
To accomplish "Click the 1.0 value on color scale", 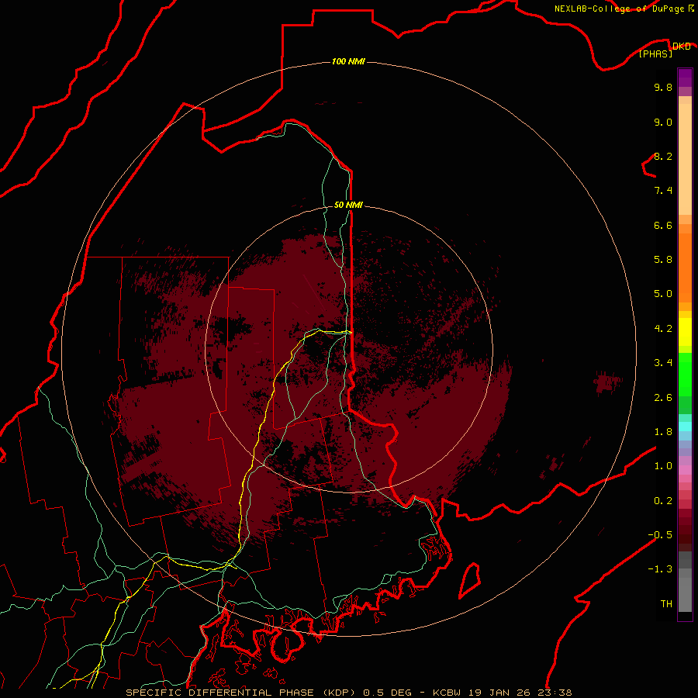I will (x=663, y=466).
